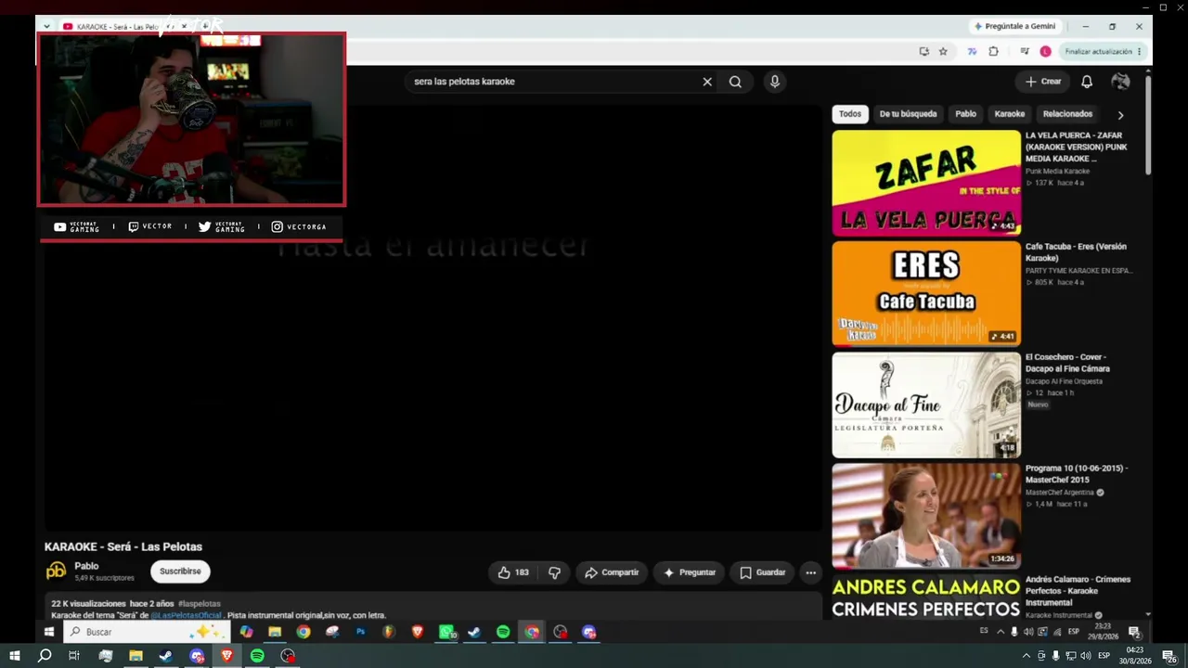Open Dacapo al Fine Cámara thumbnail
This screenshot has height=668, width=1188.
926,405
